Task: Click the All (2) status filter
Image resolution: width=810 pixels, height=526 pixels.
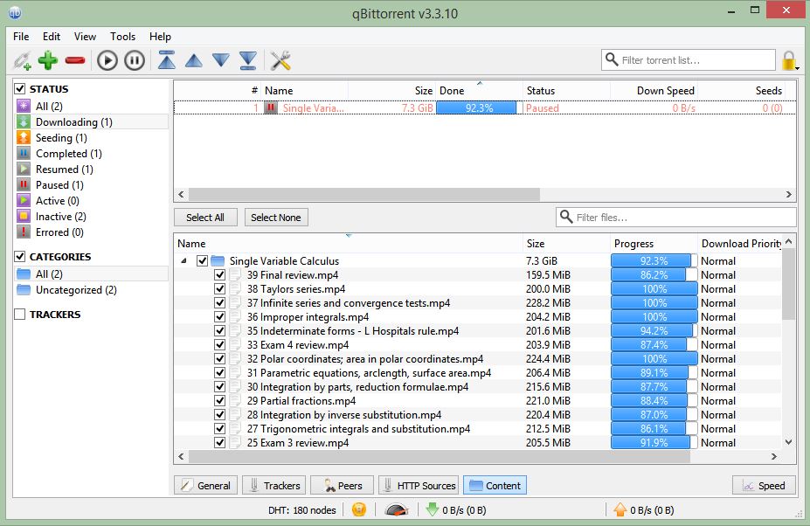Action: (49, 107)
